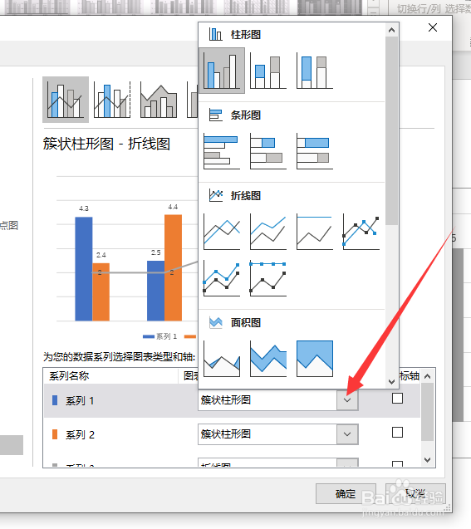This screenshot has width=471, height=529.
Task: Enable secondary axis for 系列 2
Action: 397,432
